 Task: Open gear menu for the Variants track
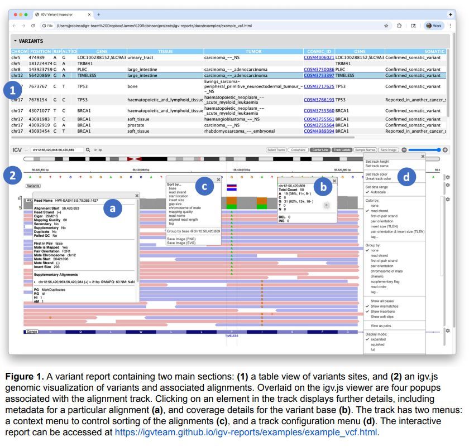click(448, 185)
